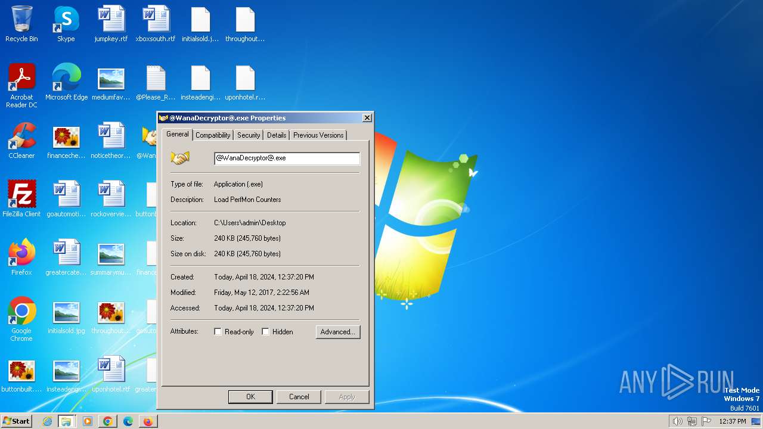This screenshot has width=763, height=429.
Task: Select the uponhotel.r... blank file icon
Action: [245, 82]
